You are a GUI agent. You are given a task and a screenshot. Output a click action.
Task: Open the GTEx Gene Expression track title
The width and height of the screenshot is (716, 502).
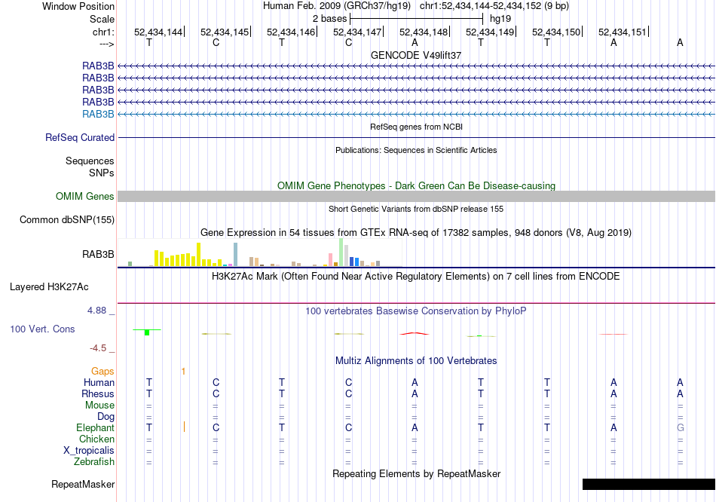pos(416,232)
